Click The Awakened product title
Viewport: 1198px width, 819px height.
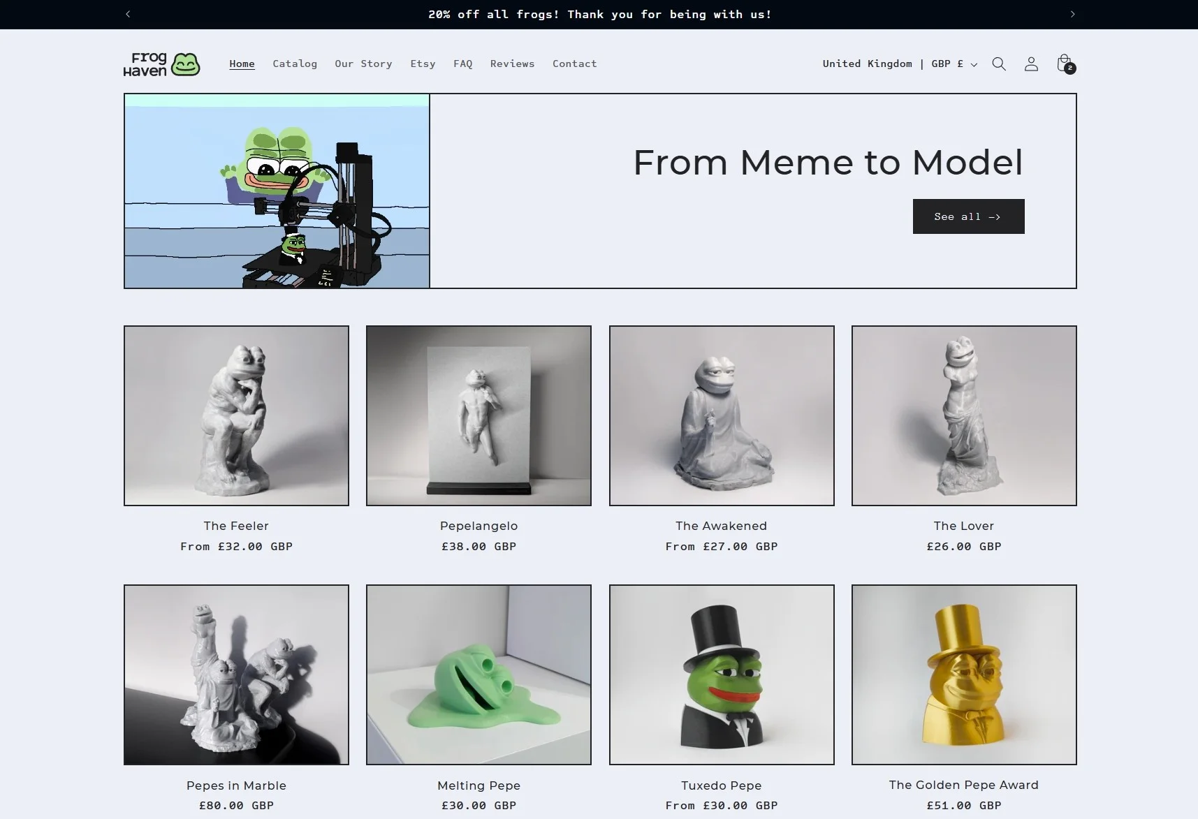click(x=722, y=526)
